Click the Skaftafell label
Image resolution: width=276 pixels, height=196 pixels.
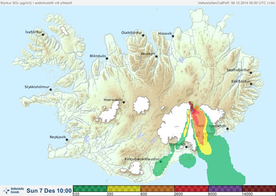[177, 144]
